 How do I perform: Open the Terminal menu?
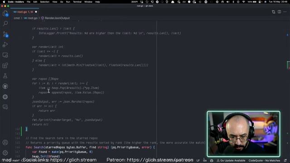(77, 2)
